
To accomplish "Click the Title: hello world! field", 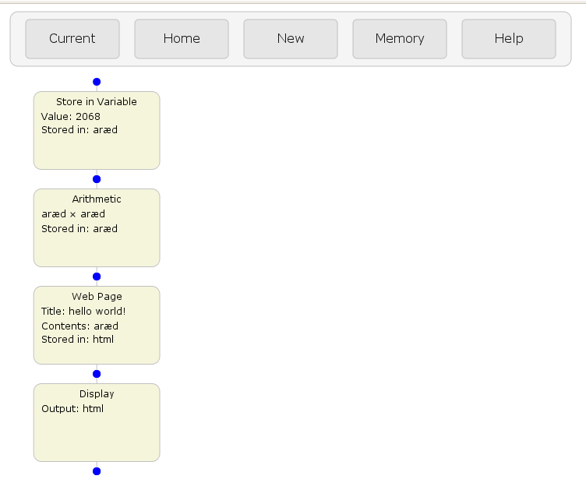I will [83, 312].
